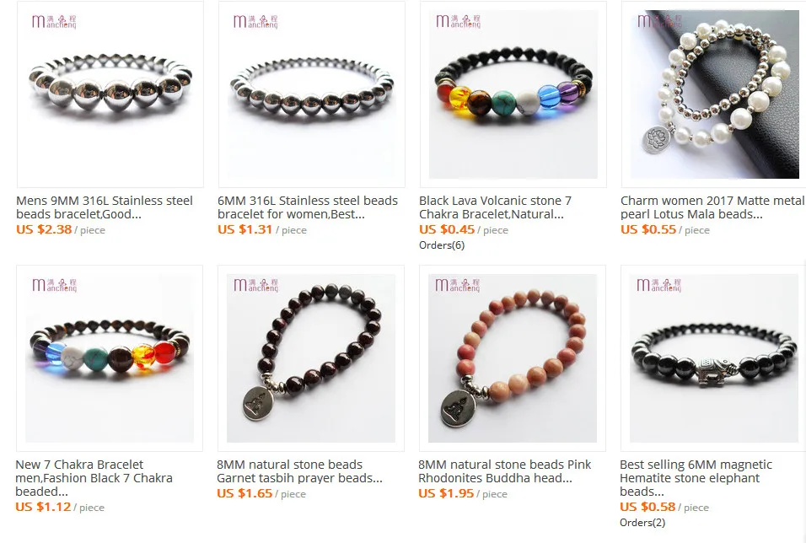The width and height of the screenshot is (806, 543).
Task: Select the Garnet tasbih prayer beads photo
Action: click(311, 358)
